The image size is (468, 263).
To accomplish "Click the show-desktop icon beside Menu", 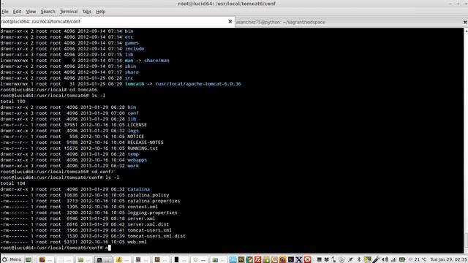I will pos(28,260).
